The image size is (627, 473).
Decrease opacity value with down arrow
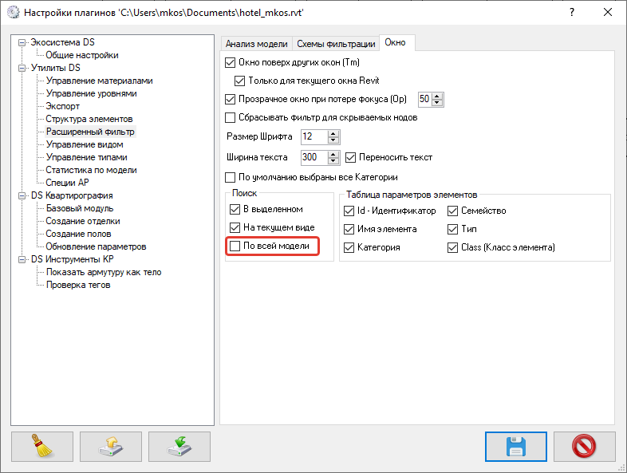tap(437, 102)
